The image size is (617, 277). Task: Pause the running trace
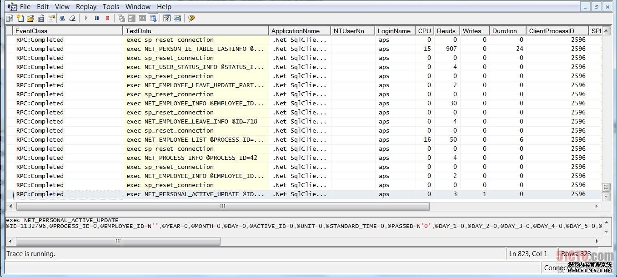(x=97, y=18)
